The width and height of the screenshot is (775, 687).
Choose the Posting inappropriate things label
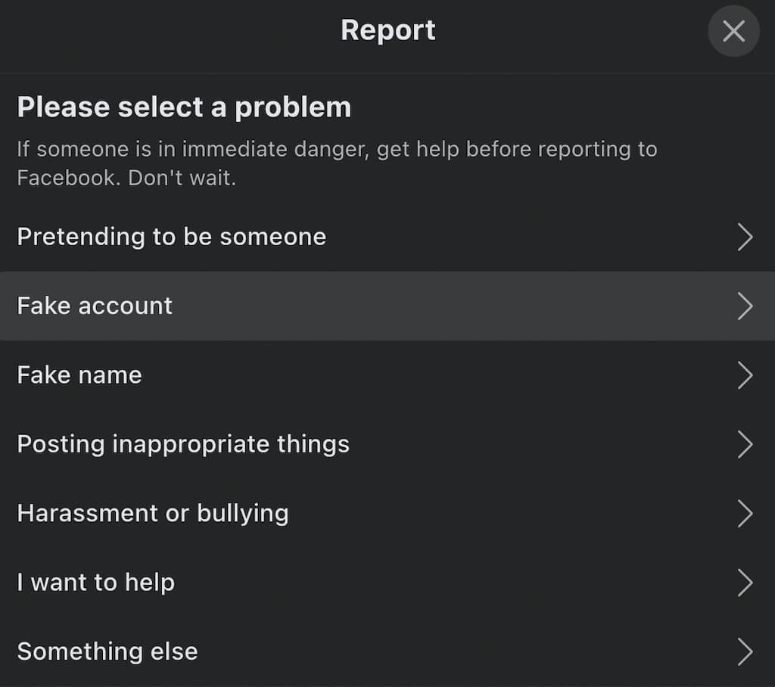[183, 444]
